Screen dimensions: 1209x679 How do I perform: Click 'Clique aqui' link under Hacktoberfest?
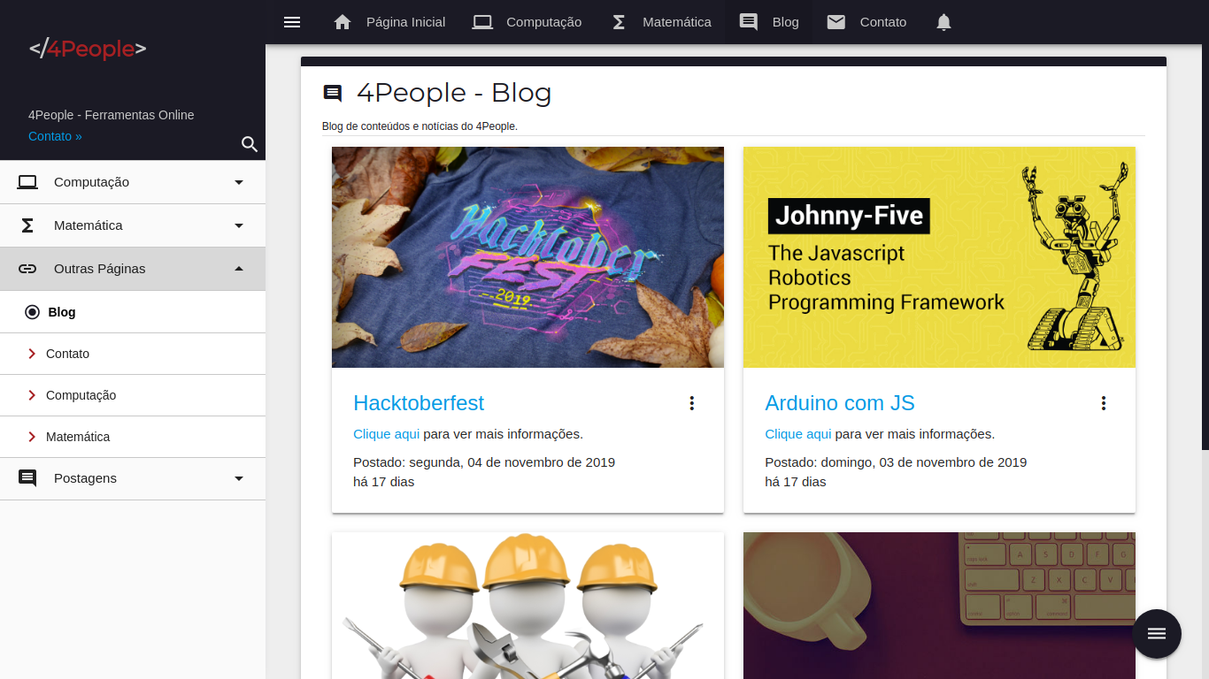click(x=386, y=434)
